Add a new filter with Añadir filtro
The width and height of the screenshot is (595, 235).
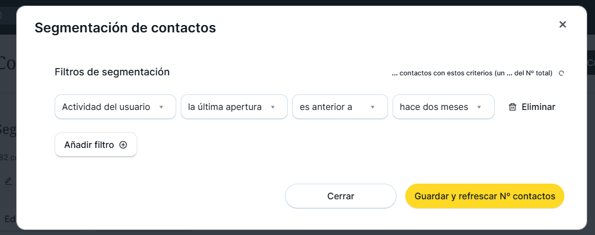click(x=89, y=145)
